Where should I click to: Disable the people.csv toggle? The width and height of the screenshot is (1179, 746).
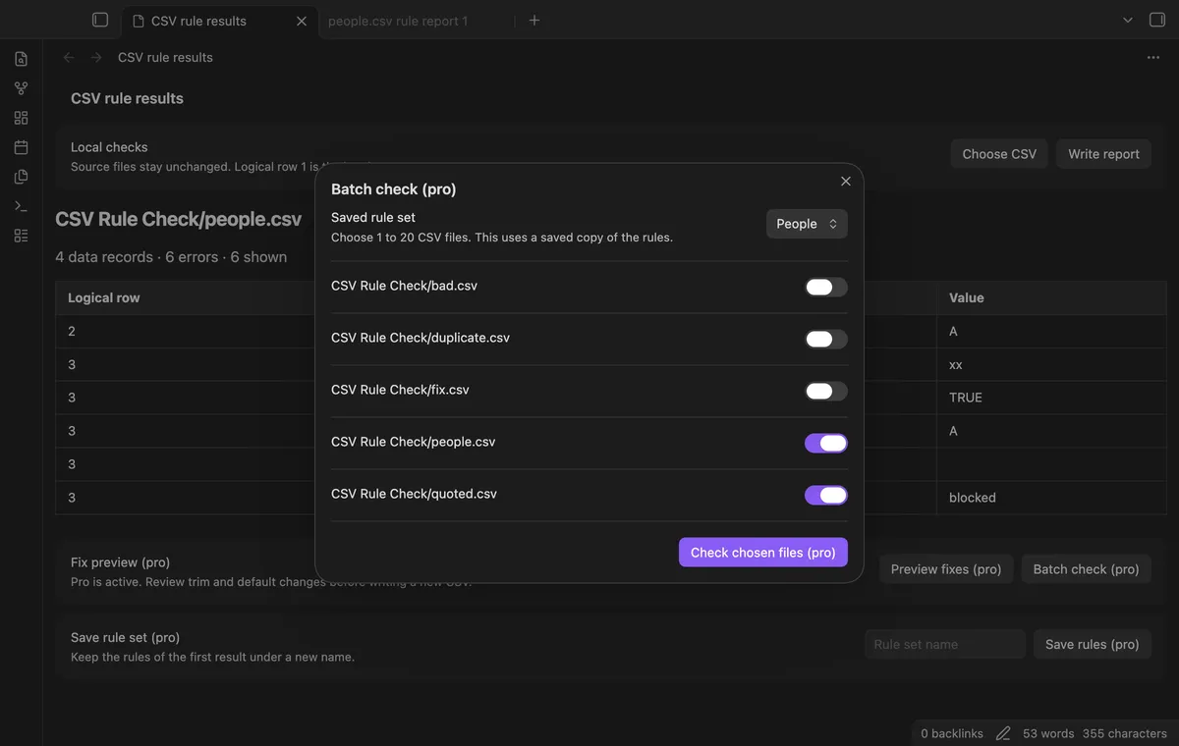[x=826, y=443]
